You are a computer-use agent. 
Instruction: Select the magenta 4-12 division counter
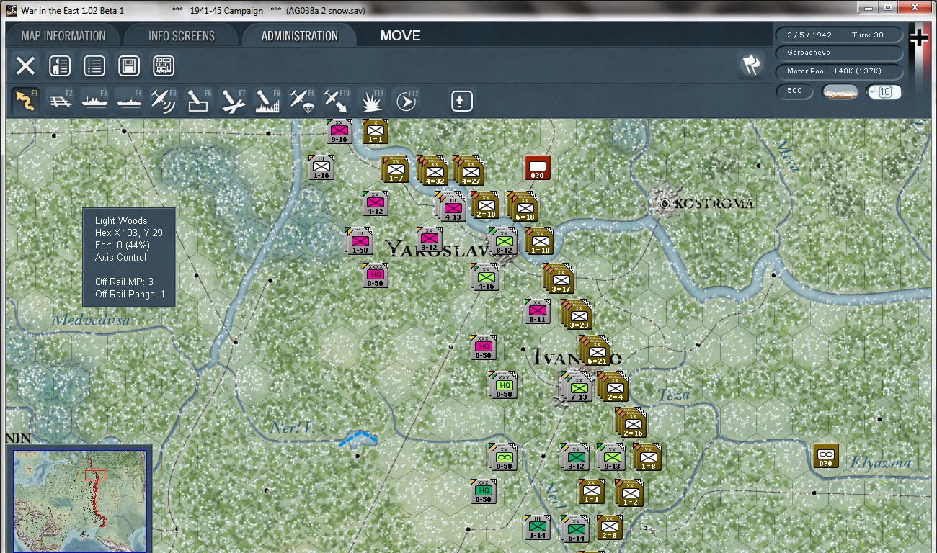point(376,204)
